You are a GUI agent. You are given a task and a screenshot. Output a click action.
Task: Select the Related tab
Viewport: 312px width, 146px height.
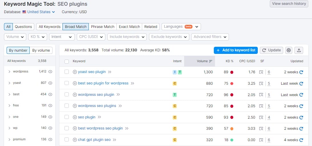tap(151, 27)
